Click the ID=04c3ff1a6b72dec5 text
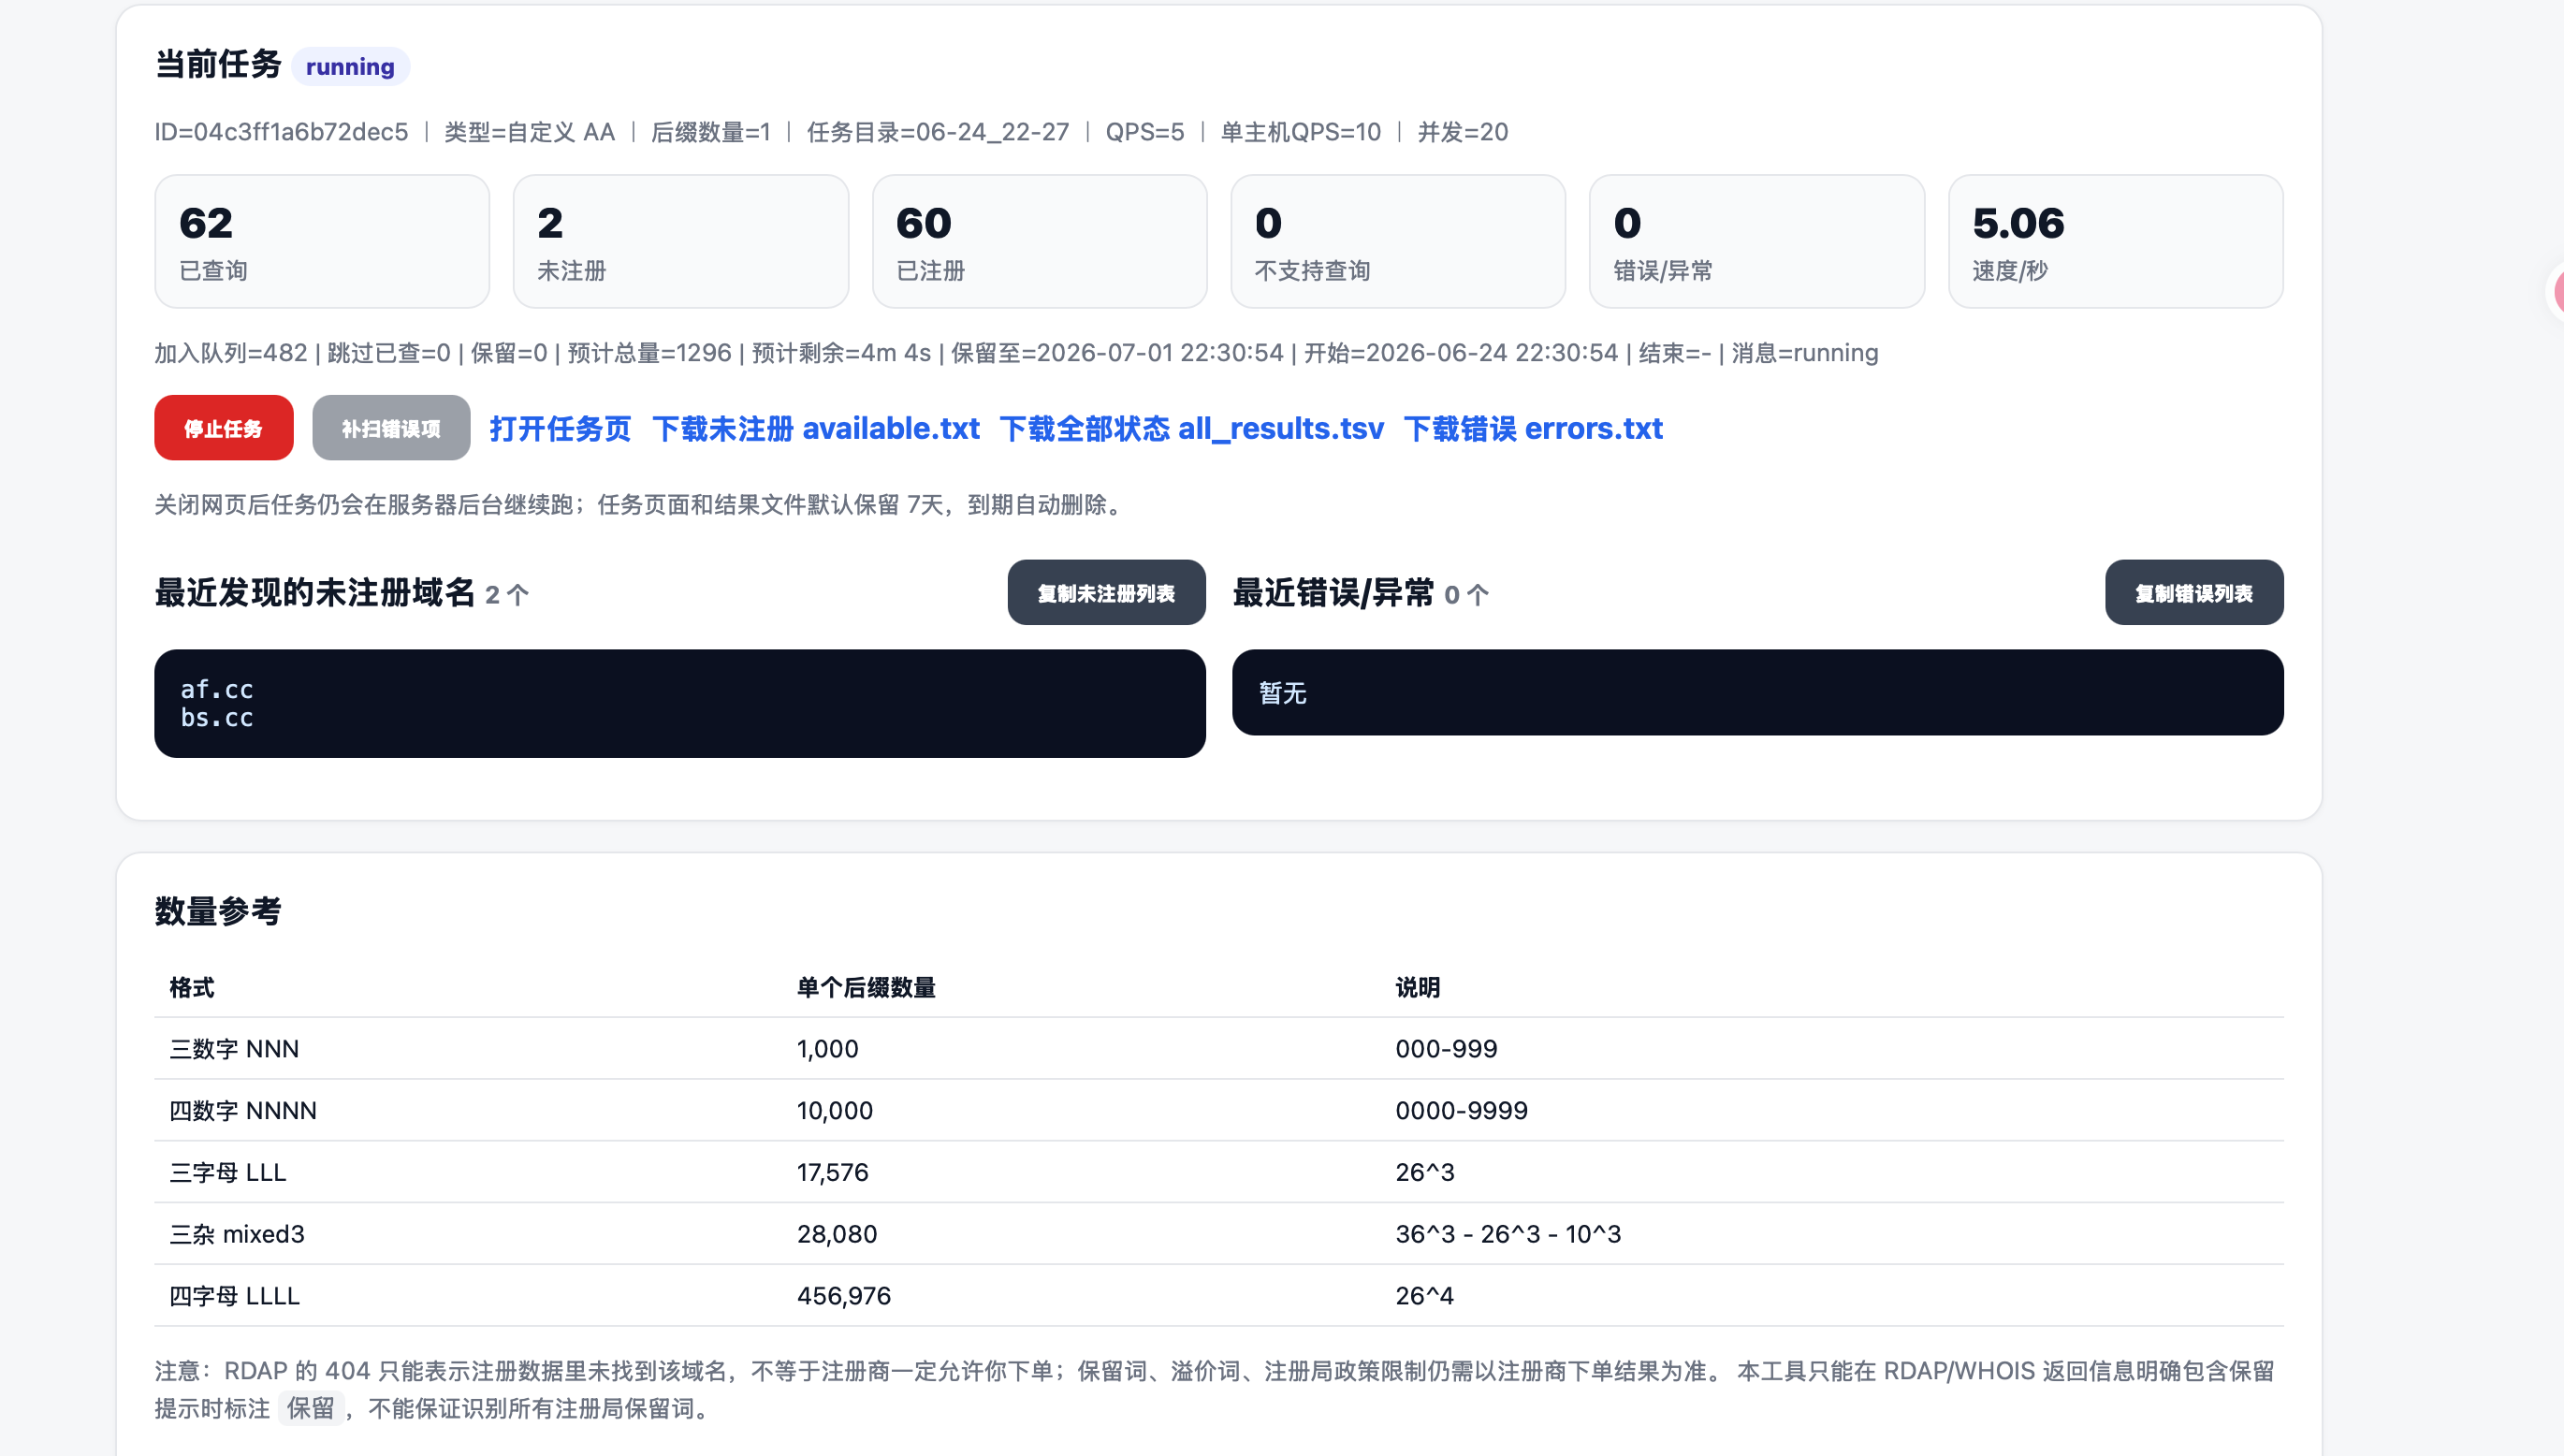 (281, 132)
